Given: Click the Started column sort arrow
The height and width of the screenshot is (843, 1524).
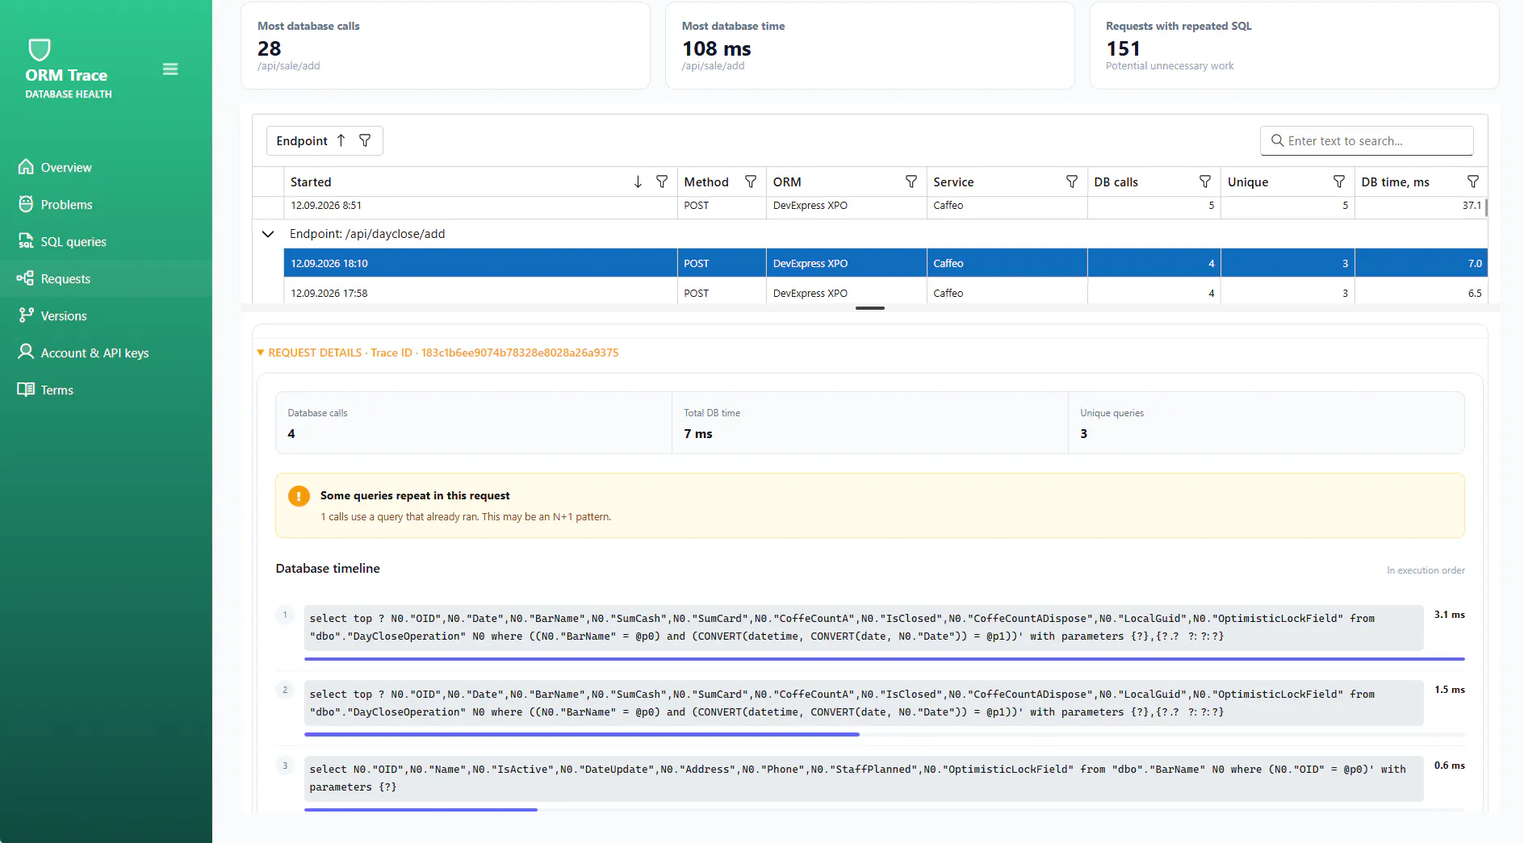Looking at the screenshot, I should click(x=638, y=182).
